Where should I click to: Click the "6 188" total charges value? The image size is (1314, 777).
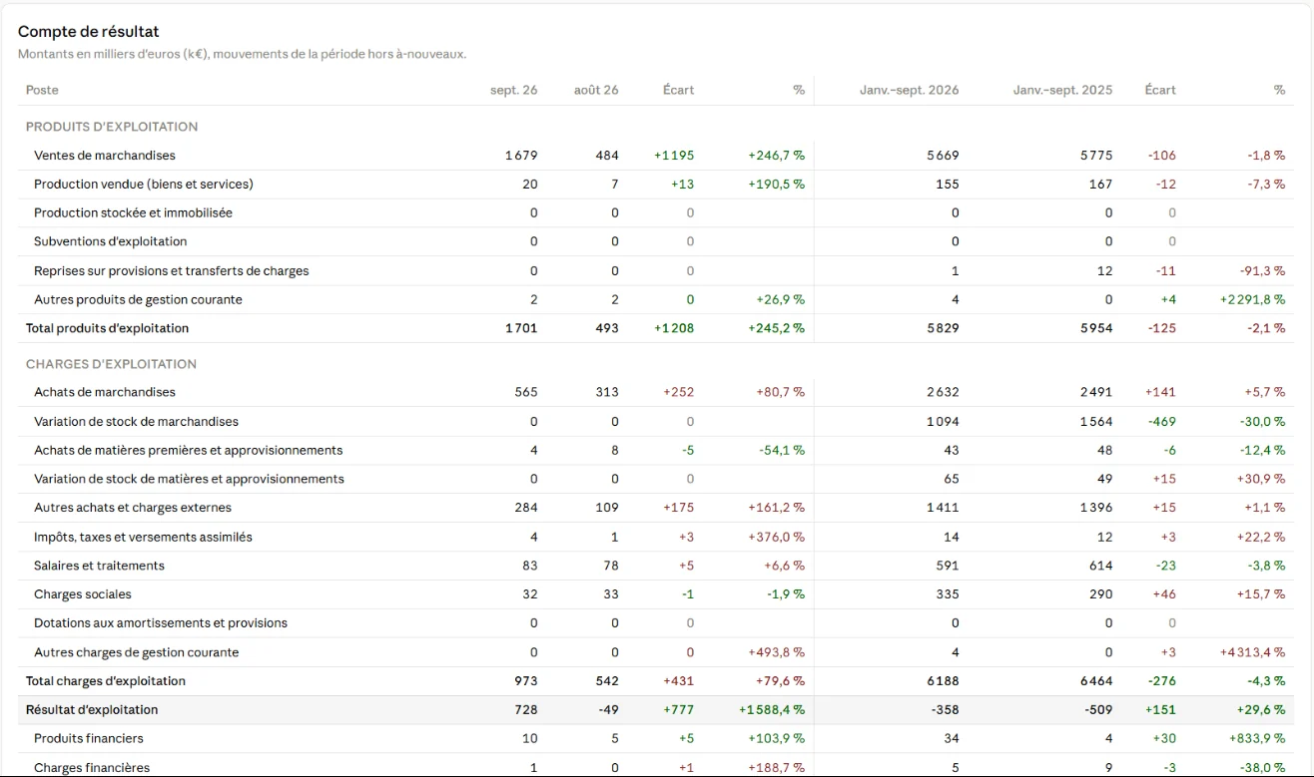point(943,681)
